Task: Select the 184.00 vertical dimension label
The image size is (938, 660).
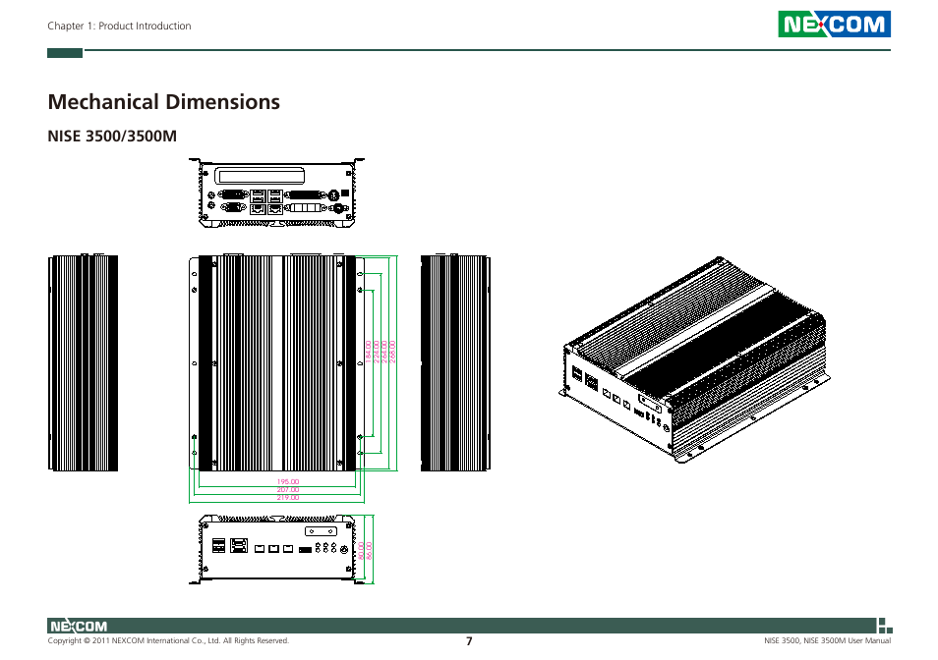Action: (369, 352)
